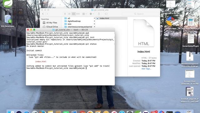
Task: Select the Screen Shot 6.39 PM desktop file
Action: (171, 7)
